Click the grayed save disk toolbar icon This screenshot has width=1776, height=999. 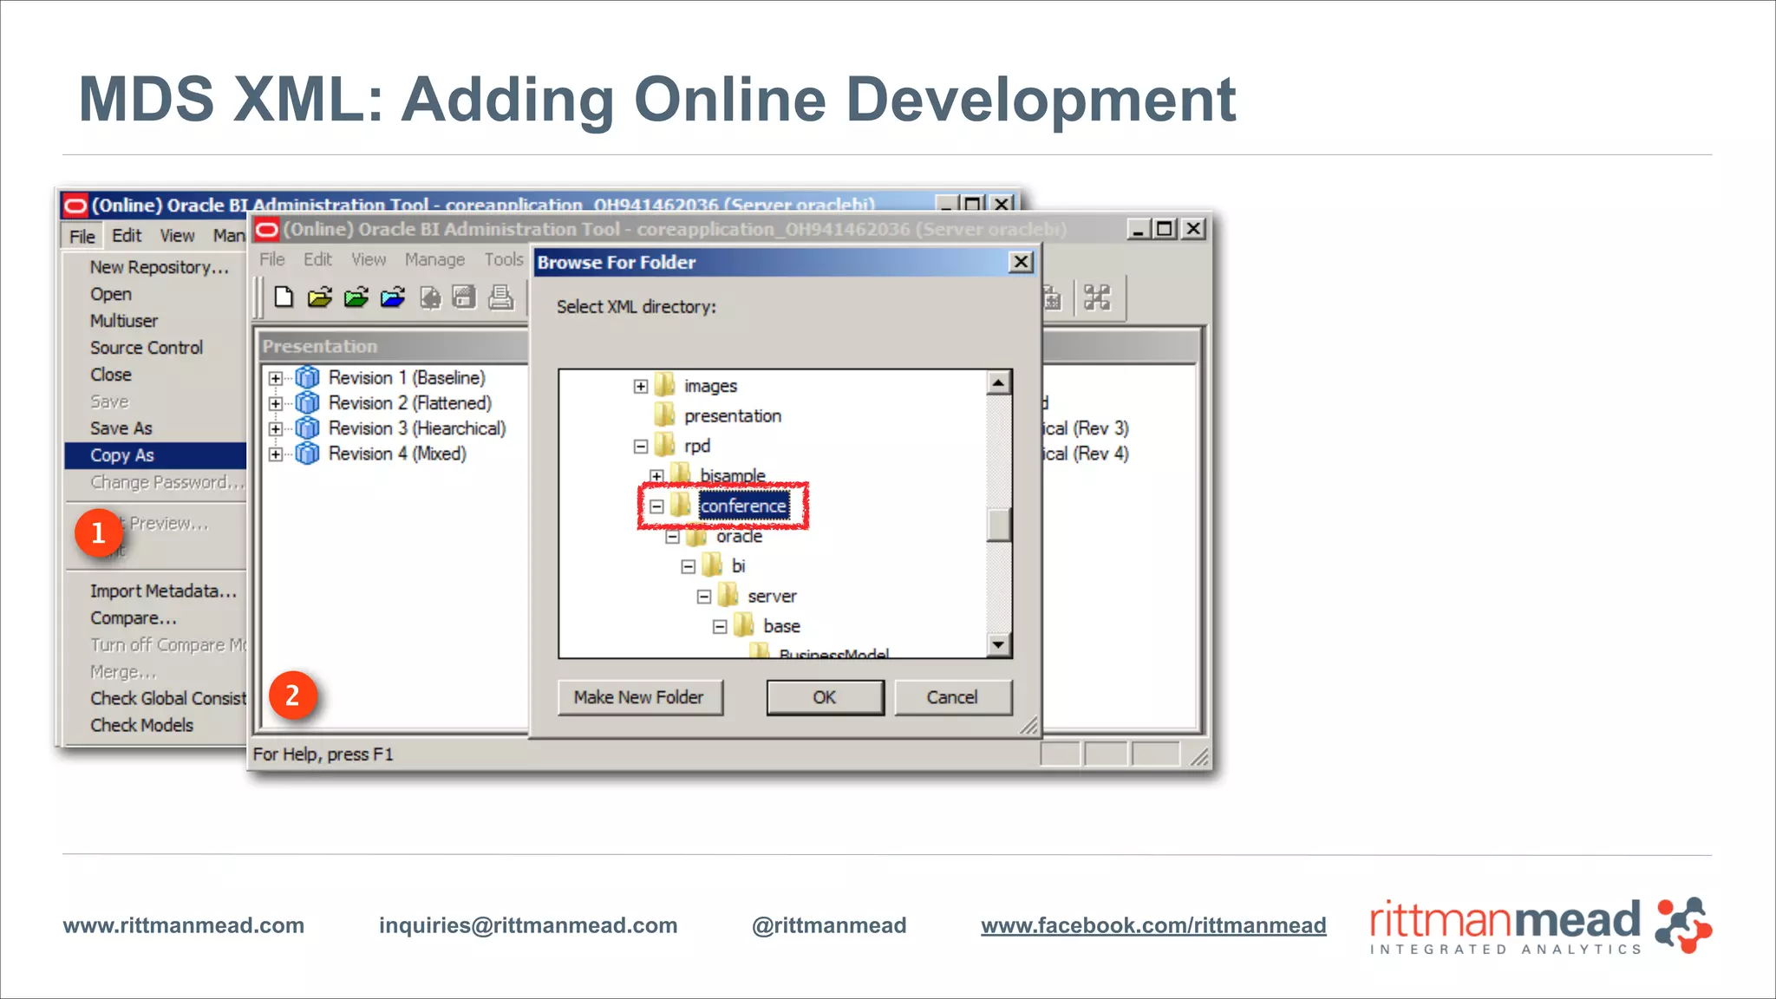click(x=465, y=297)
